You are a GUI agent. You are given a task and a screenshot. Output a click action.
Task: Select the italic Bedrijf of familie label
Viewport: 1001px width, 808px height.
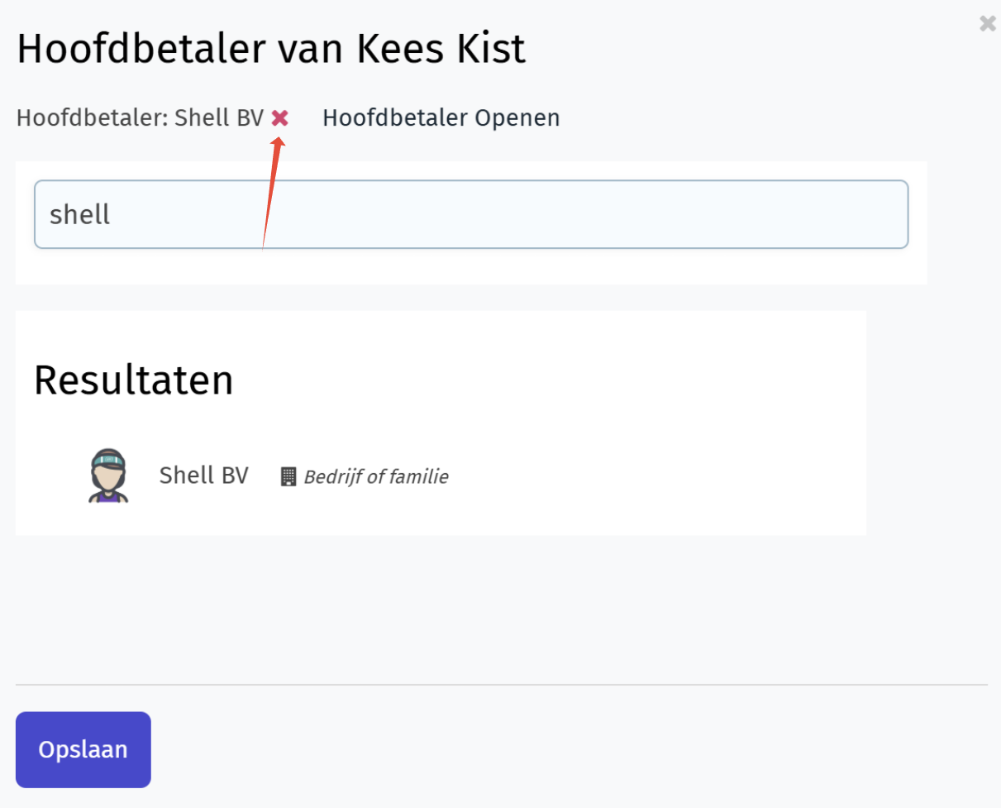pos(376,476)
